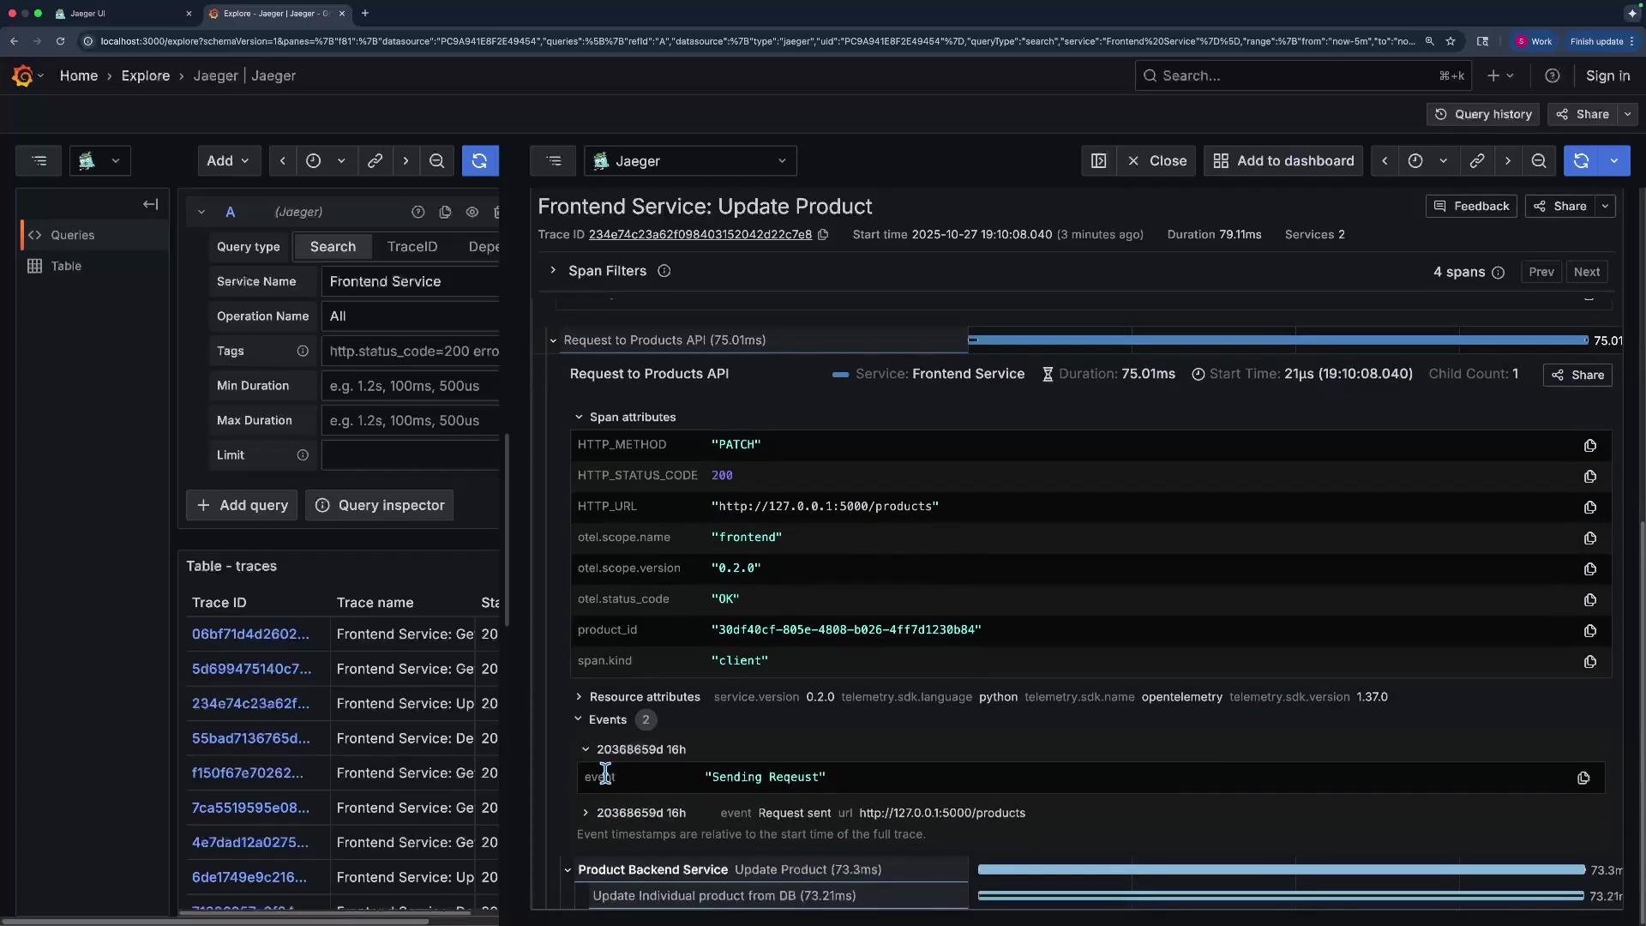Click the Request to Products API timeline bar
The width and height of the screenshot is (1646, 926).
pyautogui.click(x=1278, y=341)
